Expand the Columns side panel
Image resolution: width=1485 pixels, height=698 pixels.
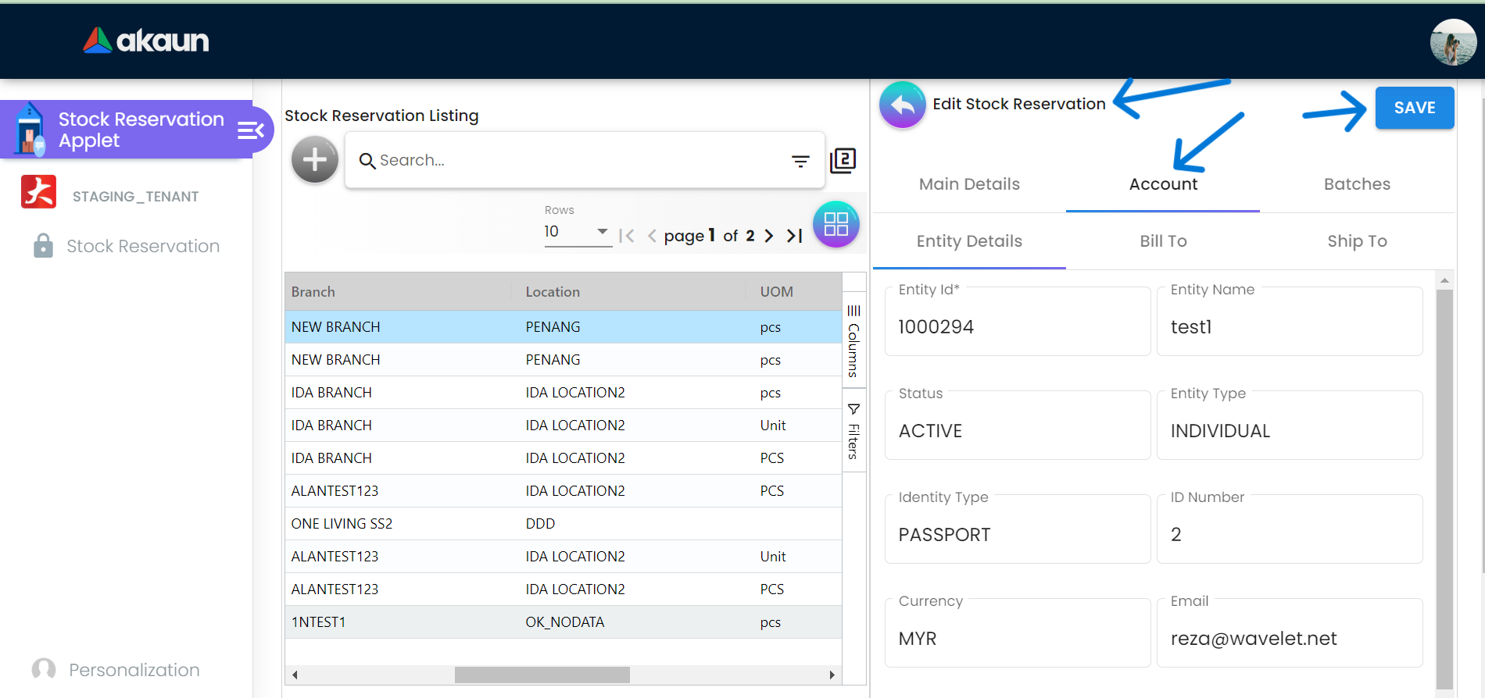[x=853, y=341]
